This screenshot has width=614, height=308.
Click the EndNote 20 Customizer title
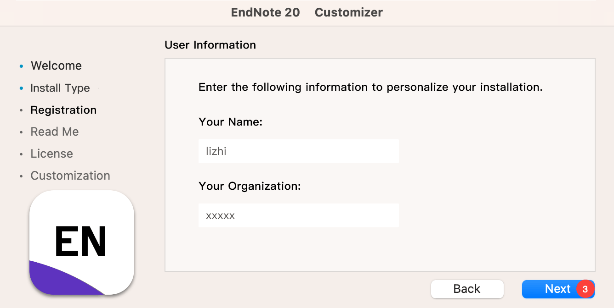307,12
